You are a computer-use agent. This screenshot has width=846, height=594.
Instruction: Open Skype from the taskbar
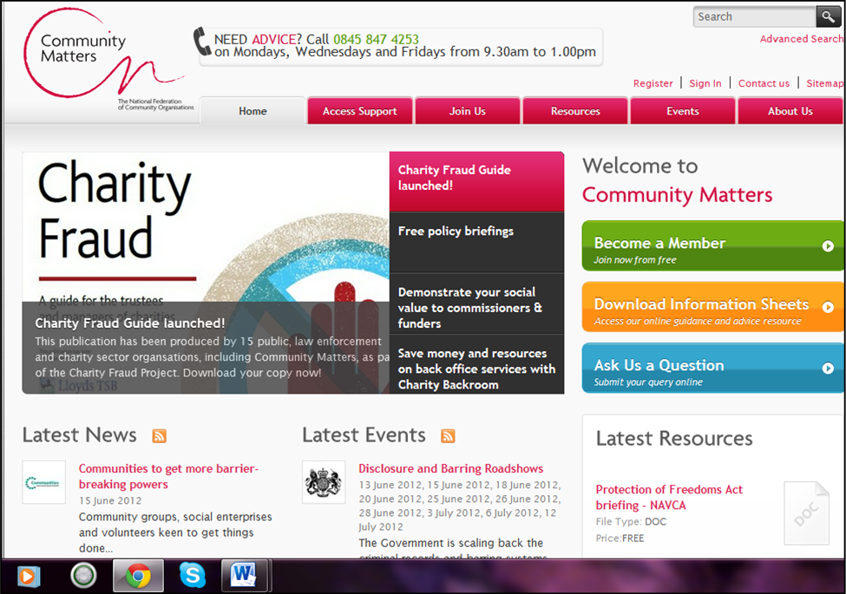(x=192, y=575)
